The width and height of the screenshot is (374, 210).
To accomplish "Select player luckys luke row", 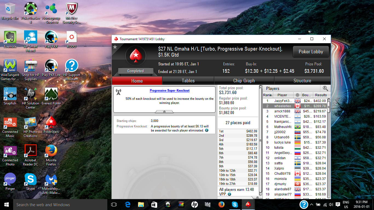I will pos(295,142).
